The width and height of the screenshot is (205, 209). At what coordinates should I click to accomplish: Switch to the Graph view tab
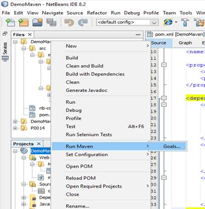(185, 43)
